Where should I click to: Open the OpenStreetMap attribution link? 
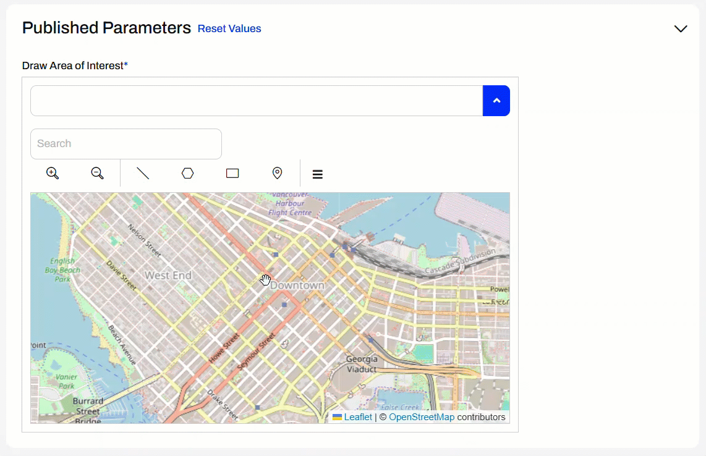point(422,417)
